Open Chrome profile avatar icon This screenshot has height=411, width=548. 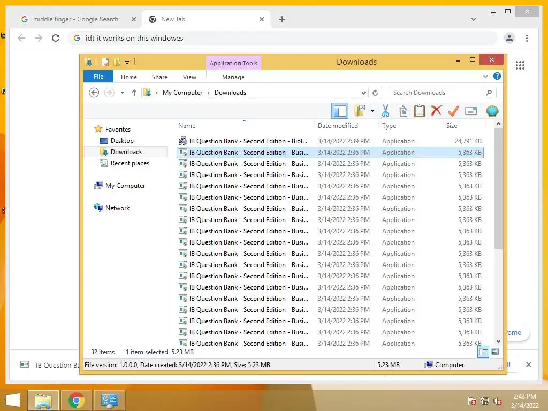[x=509, y=38]
